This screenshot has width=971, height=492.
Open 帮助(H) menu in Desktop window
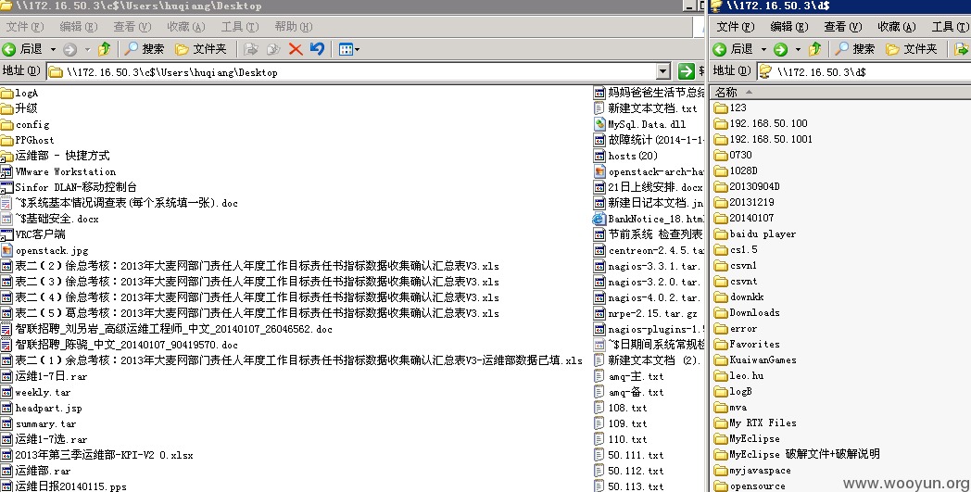point(294,27)
